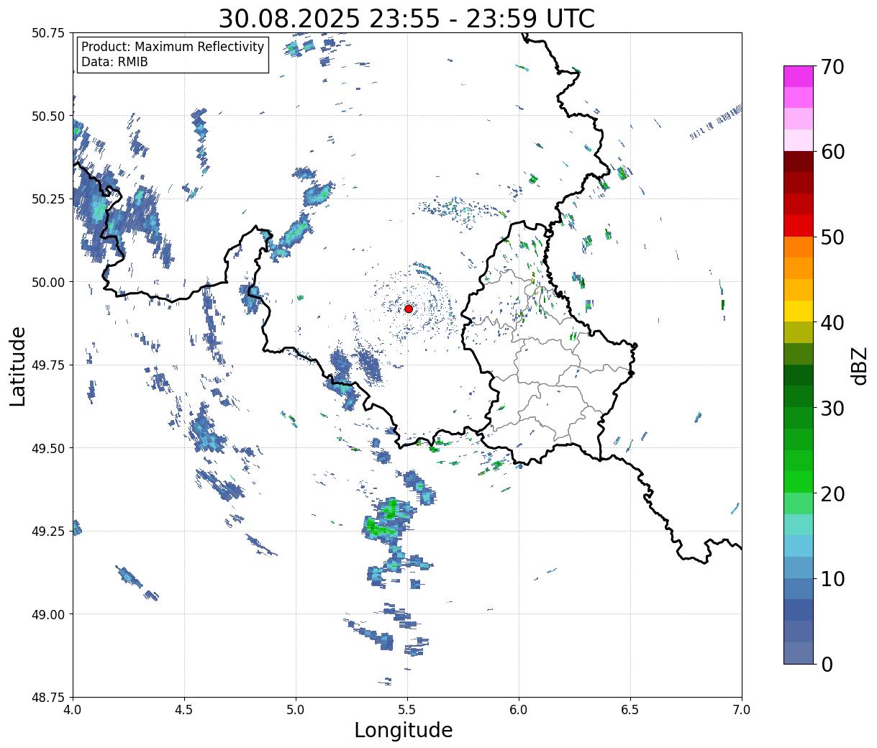The width and height of the screenshot is (877, 748).
Task: Pick the slate blue swatch at colorbar bottom
Action: point(799,653)
